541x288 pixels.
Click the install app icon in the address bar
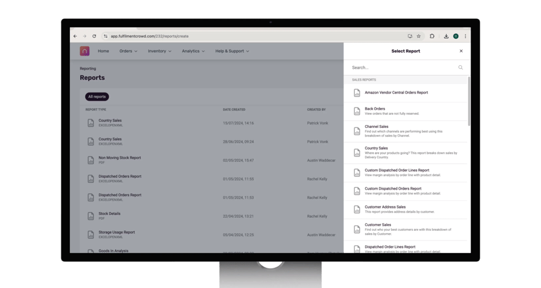coord(410,36)
